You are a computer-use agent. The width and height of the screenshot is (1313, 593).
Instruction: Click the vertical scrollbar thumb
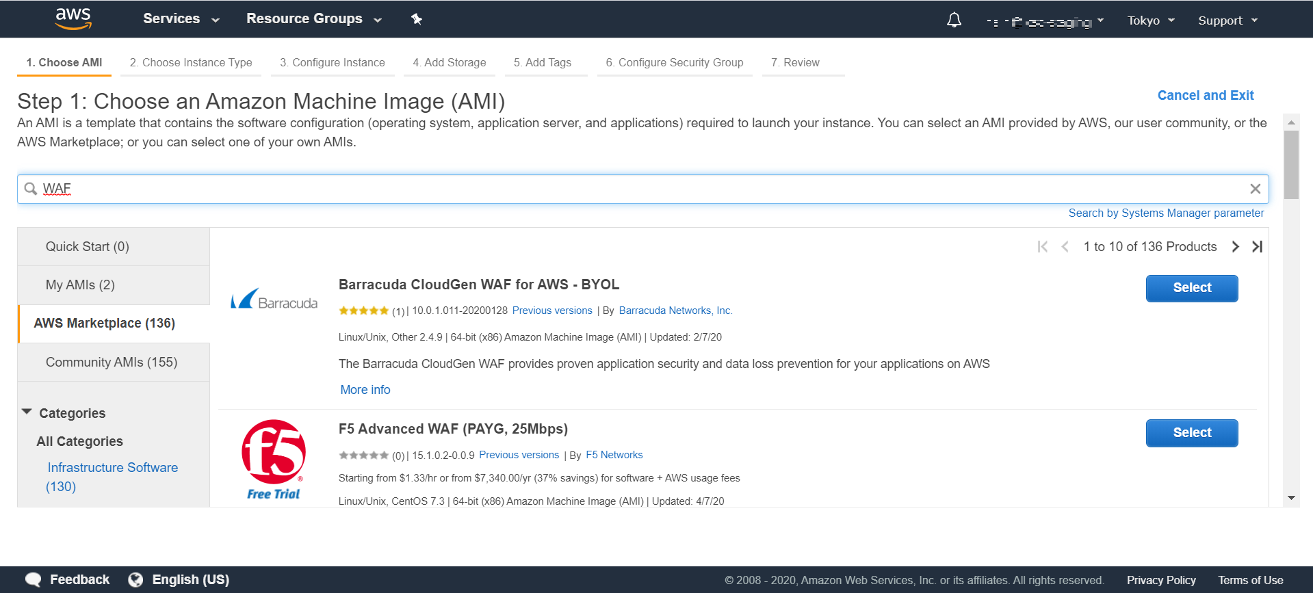pos(1291,164)
